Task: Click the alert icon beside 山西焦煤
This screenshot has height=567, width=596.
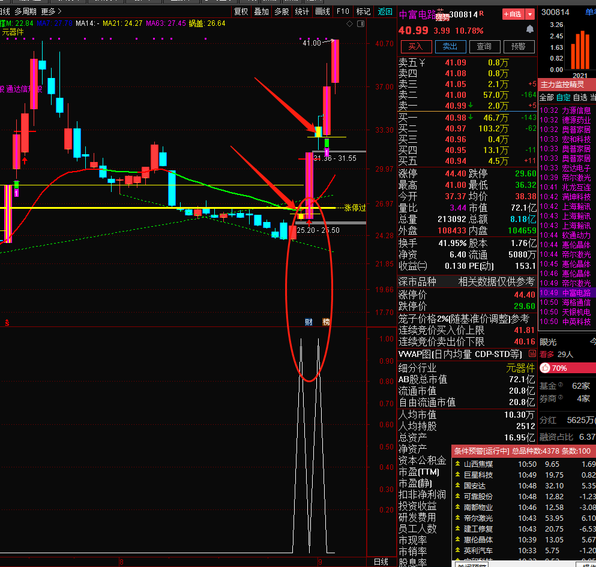Action: tap(457, 464)
